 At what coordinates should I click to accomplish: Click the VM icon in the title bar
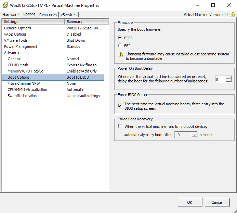5,5
